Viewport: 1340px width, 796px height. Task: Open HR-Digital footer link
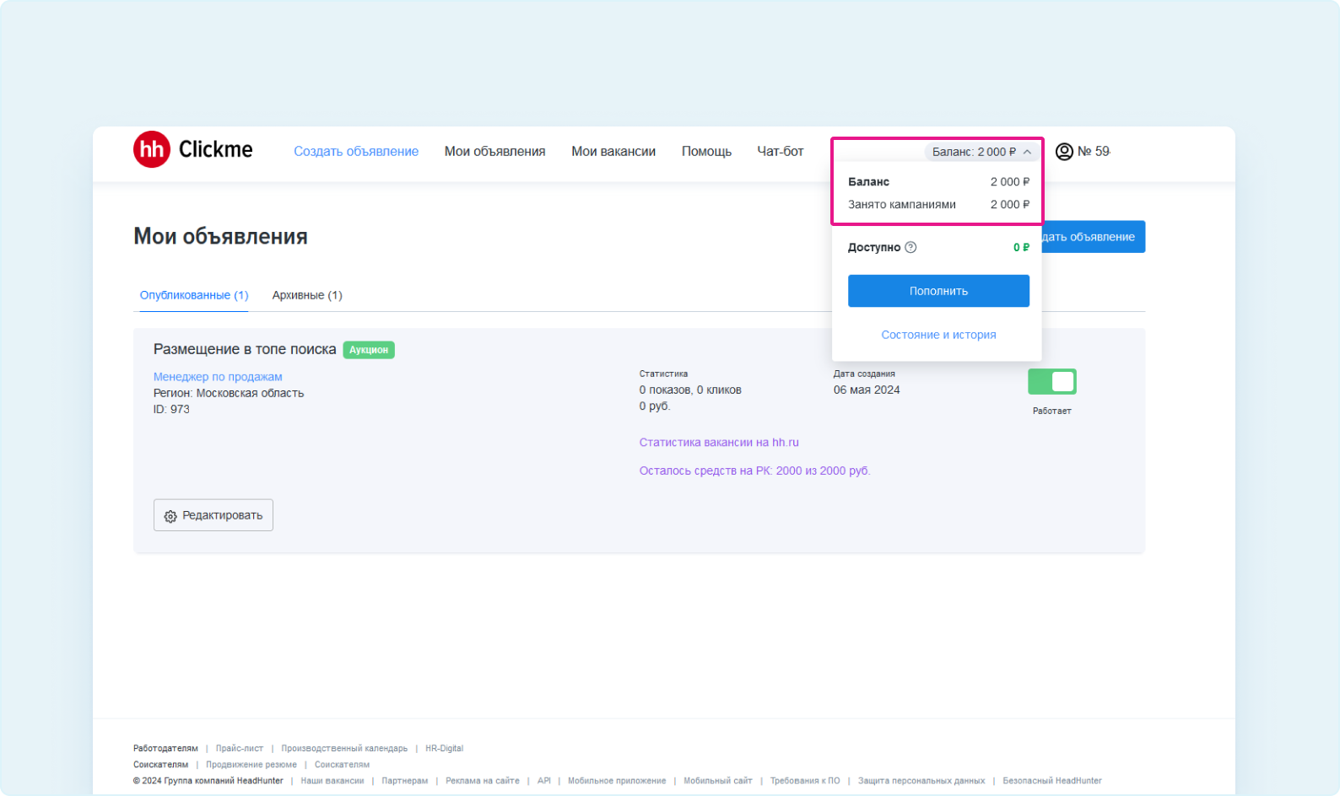(444, 749)
